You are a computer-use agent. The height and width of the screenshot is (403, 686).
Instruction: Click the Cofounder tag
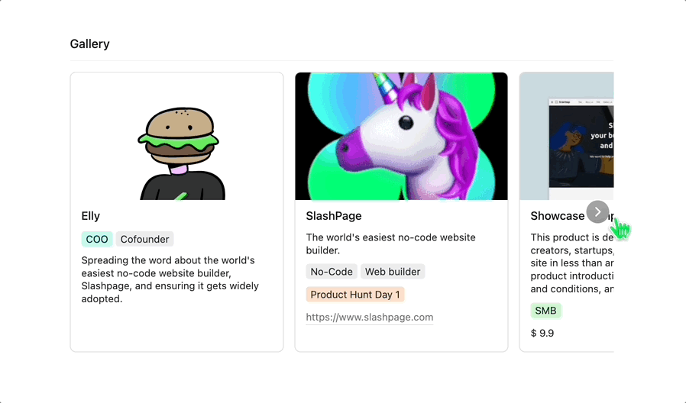click(145, 239)
